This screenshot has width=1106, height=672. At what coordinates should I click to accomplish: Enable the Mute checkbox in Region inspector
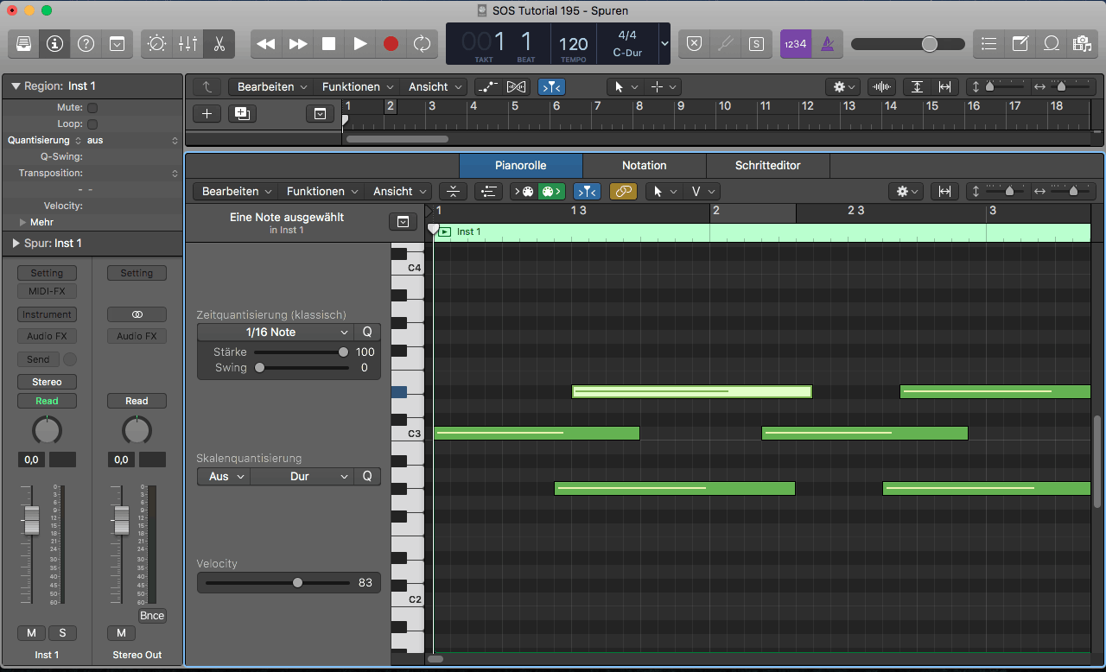[92, 108]
